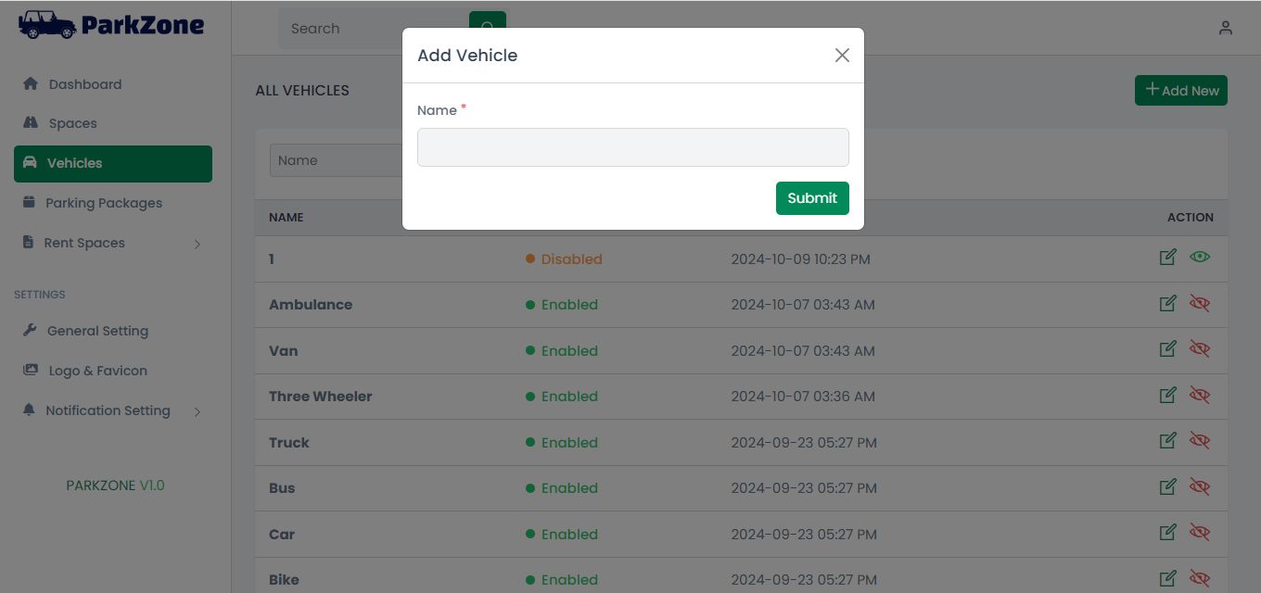Expand the Notification Setting chevron
Image resolution: width=1261 pixels, height=593 pixels.
197,411
